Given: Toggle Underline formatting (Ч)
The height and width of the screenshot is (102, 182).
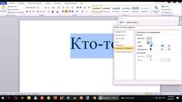Looking at the screenshot, I should pyautogui.click(x=33, y=11).
